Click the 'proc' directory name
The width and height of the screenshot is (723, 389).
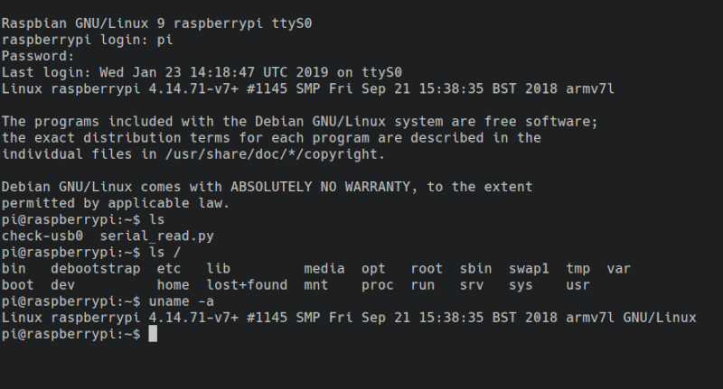pos(378,285)
